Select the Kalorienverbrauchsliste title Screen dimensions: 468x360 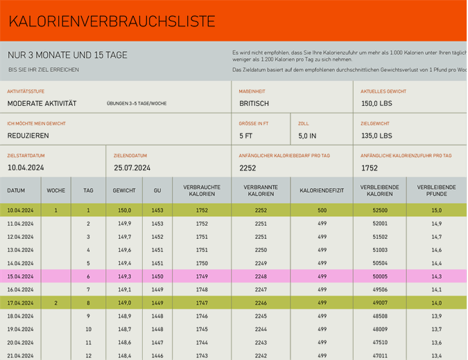[112, 21]
